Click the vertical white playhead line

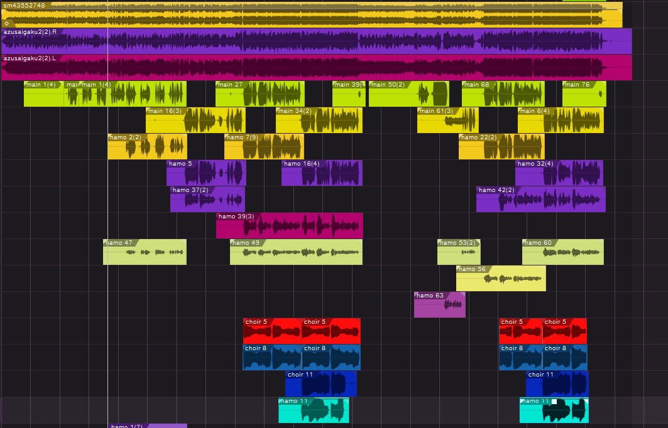108,213
